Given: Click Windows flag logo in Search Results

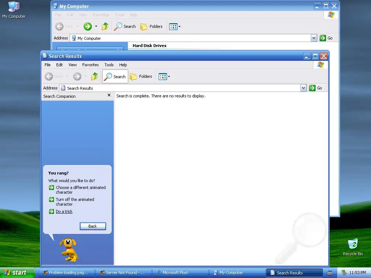Looking at the screenshot, I should pyautogui.click(x=321, y=65).
